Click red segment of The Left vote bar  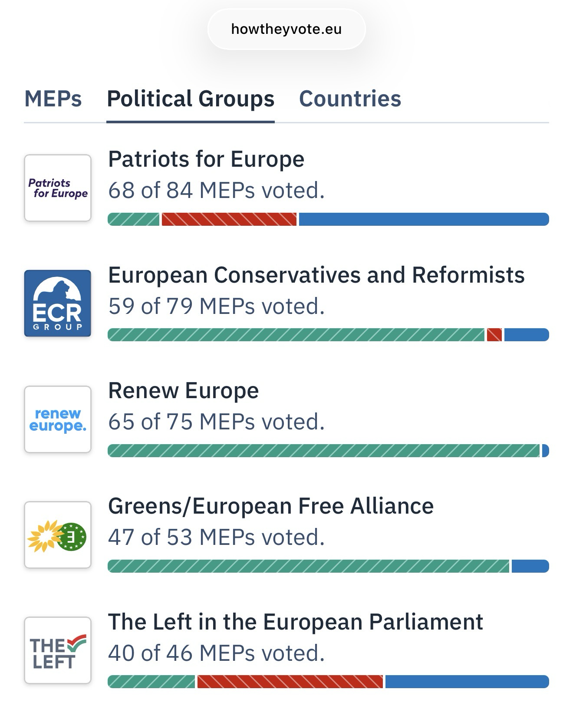pos(290,682)
